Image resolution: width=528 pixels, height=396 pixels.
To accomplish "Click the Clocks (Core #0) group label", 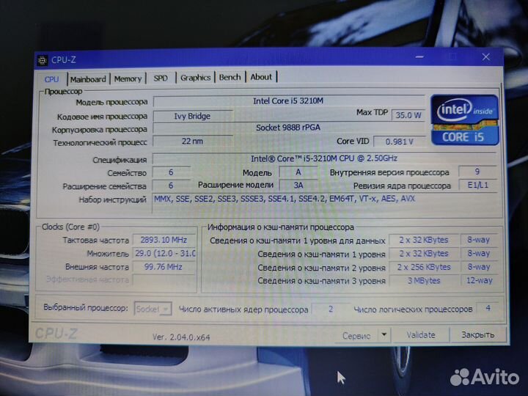I will pyautogui.click(x=70, y=227).
